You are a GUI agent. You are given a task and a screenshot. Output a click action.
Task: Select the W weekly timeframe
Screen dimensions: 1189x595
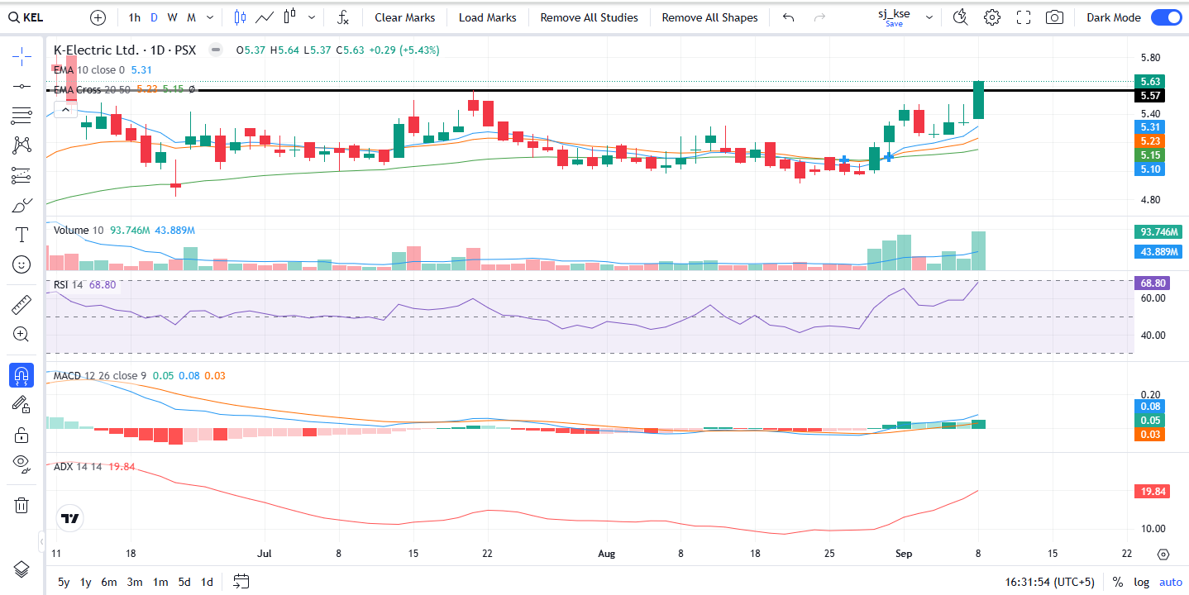[x=171, y=17]
